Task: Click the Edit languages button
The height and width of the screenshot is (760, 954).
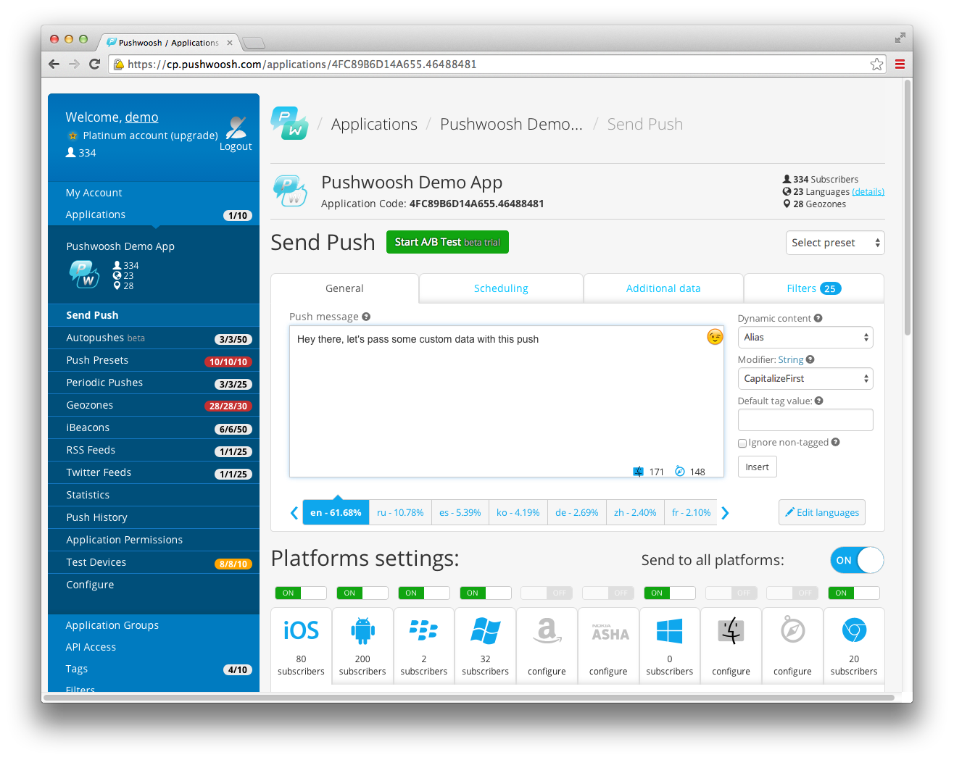Action: click(x=822, y=512)
